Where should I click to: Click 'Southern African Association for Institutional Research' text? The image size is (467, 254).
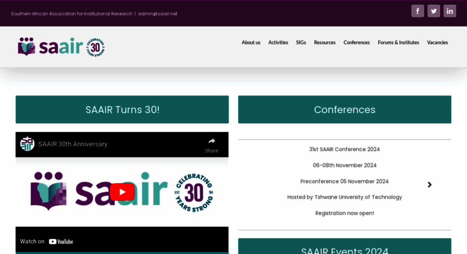(72, 14)
